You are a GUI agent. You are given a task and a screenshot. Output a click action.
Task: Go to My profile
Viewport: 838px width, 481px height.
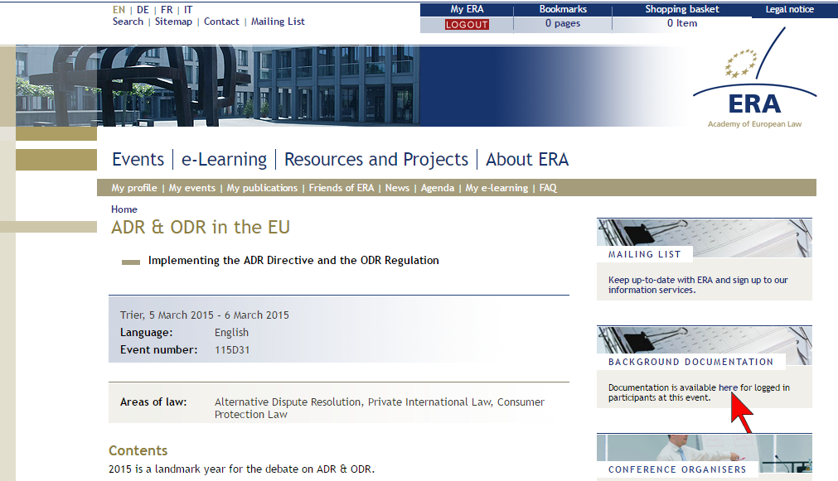click(x=134, y=188)
